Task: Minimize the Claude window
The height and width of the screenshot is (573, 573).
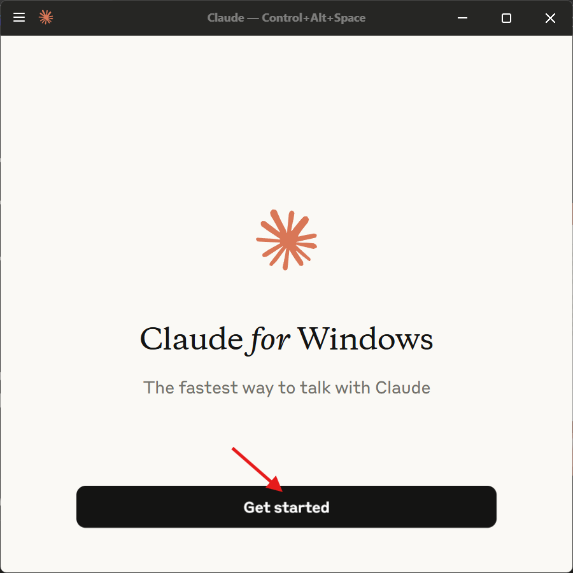Action: [x=463, y=18]
